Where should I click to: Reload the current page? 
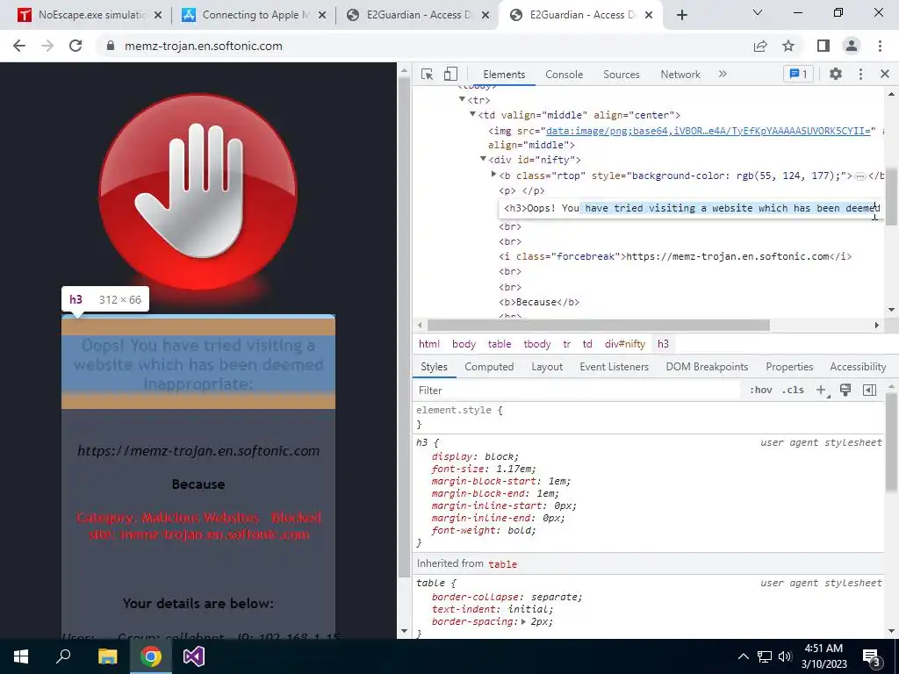click(x=76, y=46)
